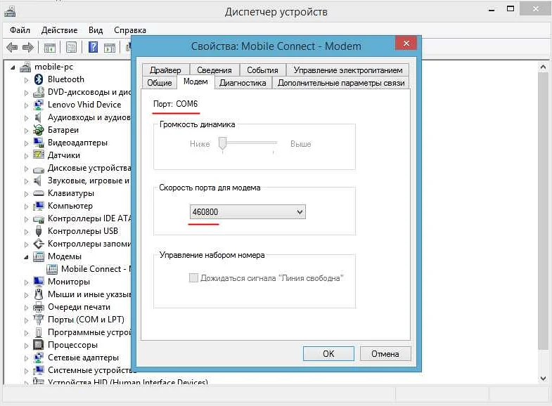This screenshot has width=552, height=406.
Task: Open the Справка menu
Action: [x=130, y=30]
